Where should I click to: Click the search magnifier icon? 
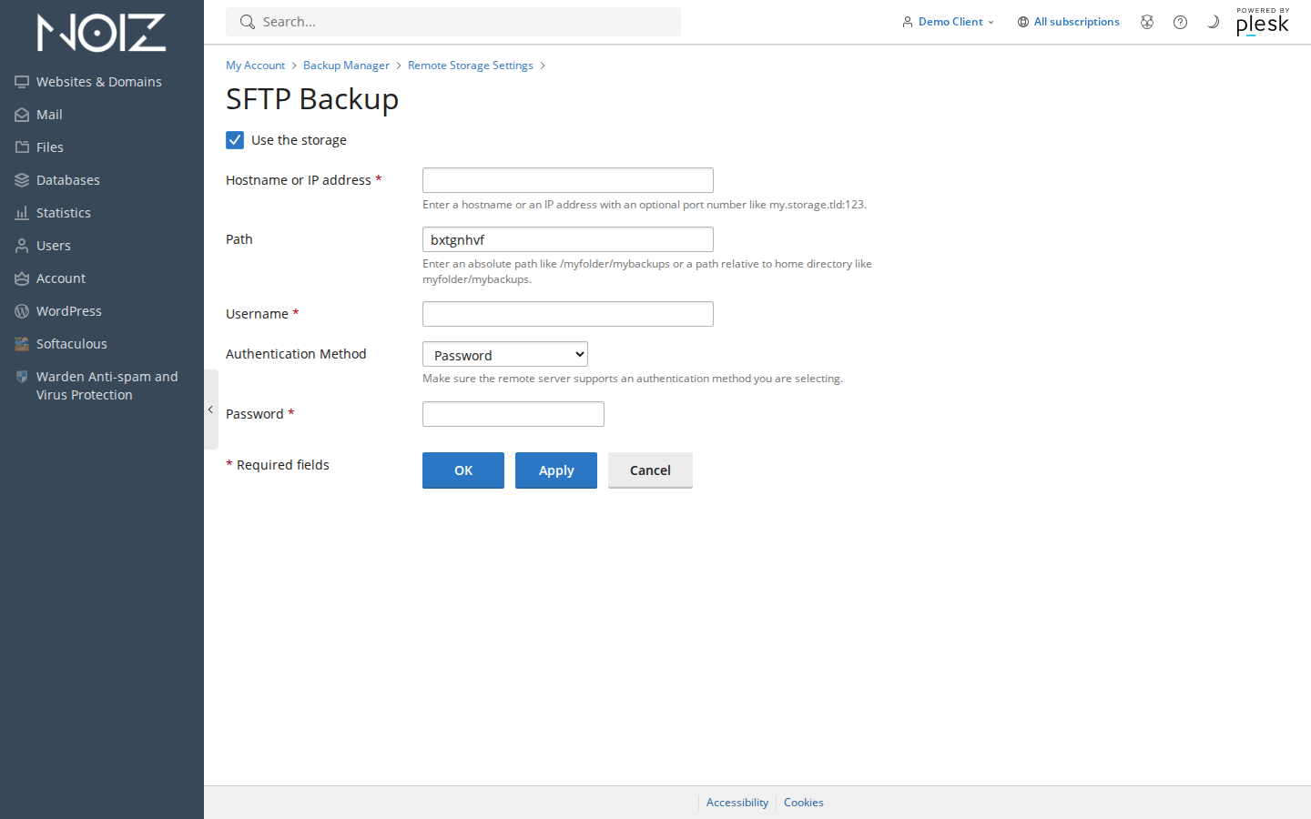247,22
